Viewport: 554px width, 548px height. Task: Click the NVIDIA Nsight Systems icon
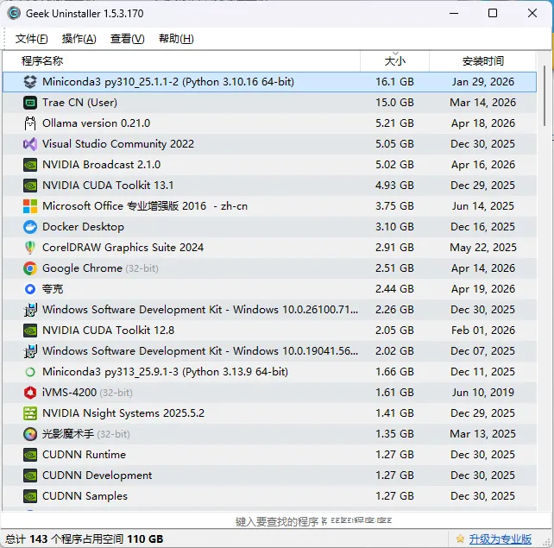(x=30, y=413)
